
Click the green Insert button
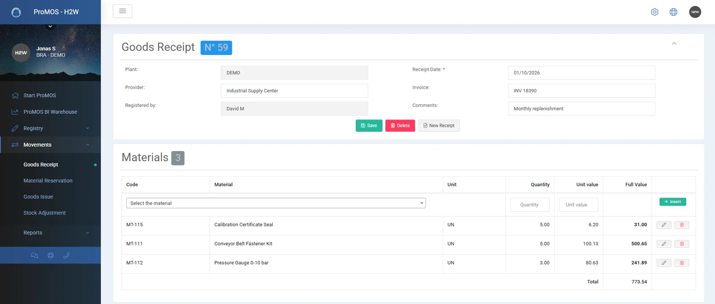pos(673,202)
